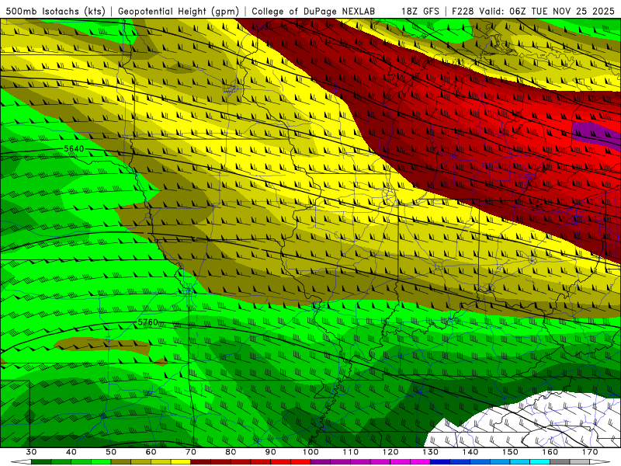Click the 170 knot scale label

[x=590, y=452]
